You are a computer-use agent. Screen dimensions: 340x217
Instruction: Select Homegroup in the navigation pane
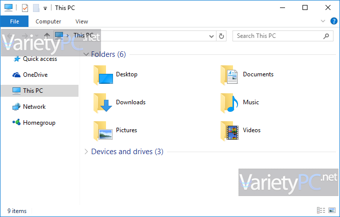[x=39, y=123]
